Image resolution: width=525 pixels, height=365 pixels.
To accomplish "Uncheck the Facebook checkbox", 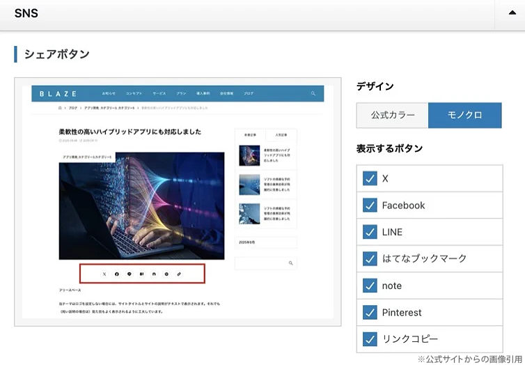I will [370, 205].
